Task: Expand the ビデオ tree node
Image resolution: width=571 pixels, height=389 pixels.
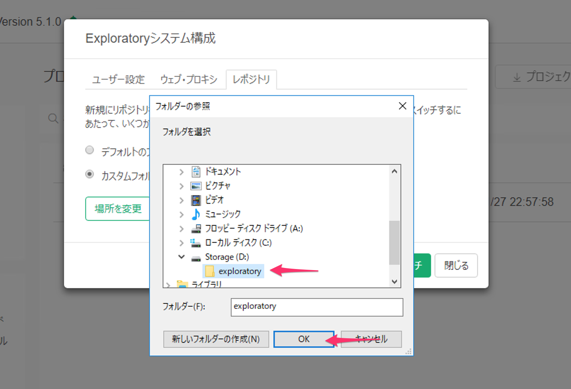Action: [x=181, y=201]
